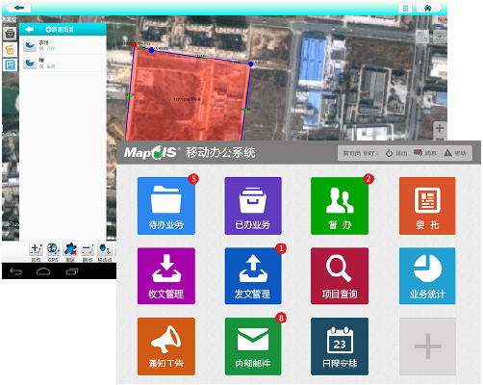Click the red polygon area label in center
Viewport: 483px width, 385px height.
[x=187, y=99]
